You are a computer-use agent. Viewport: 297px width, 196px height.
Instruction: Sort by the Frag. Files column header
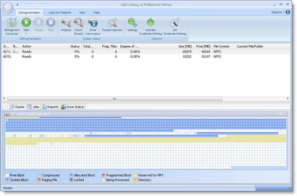107,46
